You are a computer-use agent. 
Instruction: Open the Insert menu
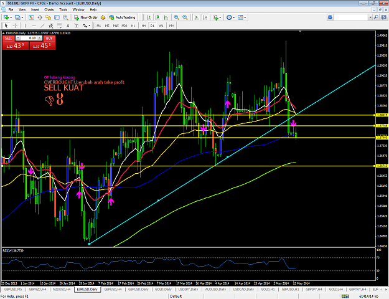coord(35,10)
